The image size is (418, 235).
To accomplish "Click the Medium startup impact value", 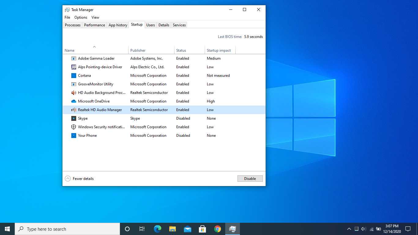I will point(214,58).
